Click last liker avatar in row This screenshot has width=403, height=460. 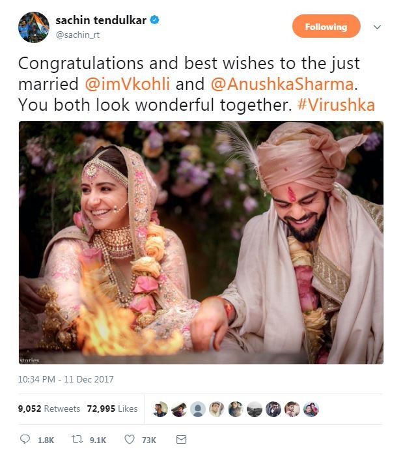[311, 409]
